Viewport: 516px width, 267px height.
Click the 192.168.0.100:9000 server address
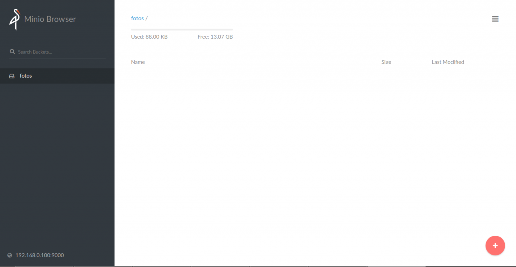coord(40,255)
